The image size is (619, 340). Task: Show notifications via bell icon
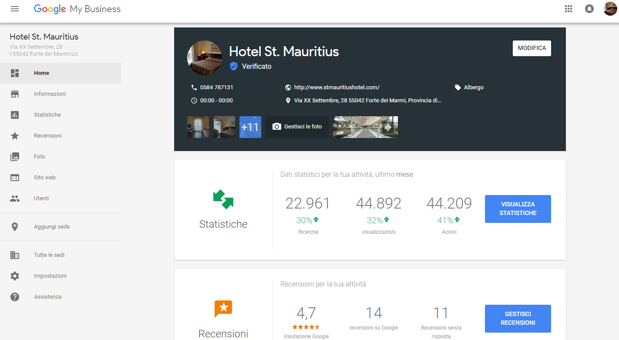tap(589, 9)
